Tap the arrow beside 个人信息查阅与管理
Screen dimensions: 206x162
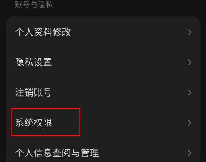click(190, 153)
